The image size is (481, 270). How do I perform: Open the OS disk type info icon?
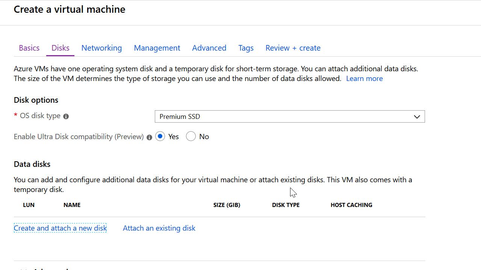click(66, 117)
